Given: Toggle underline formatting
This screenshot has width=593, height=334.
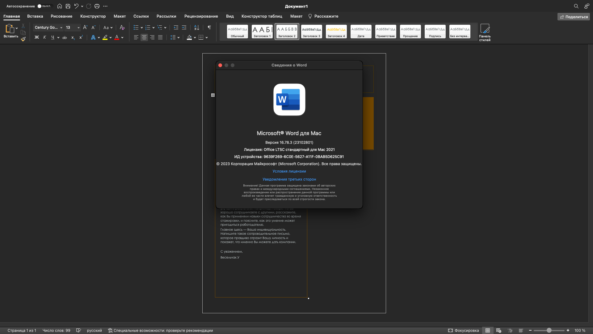Looking at the screenshot, I should coord(53,37).
